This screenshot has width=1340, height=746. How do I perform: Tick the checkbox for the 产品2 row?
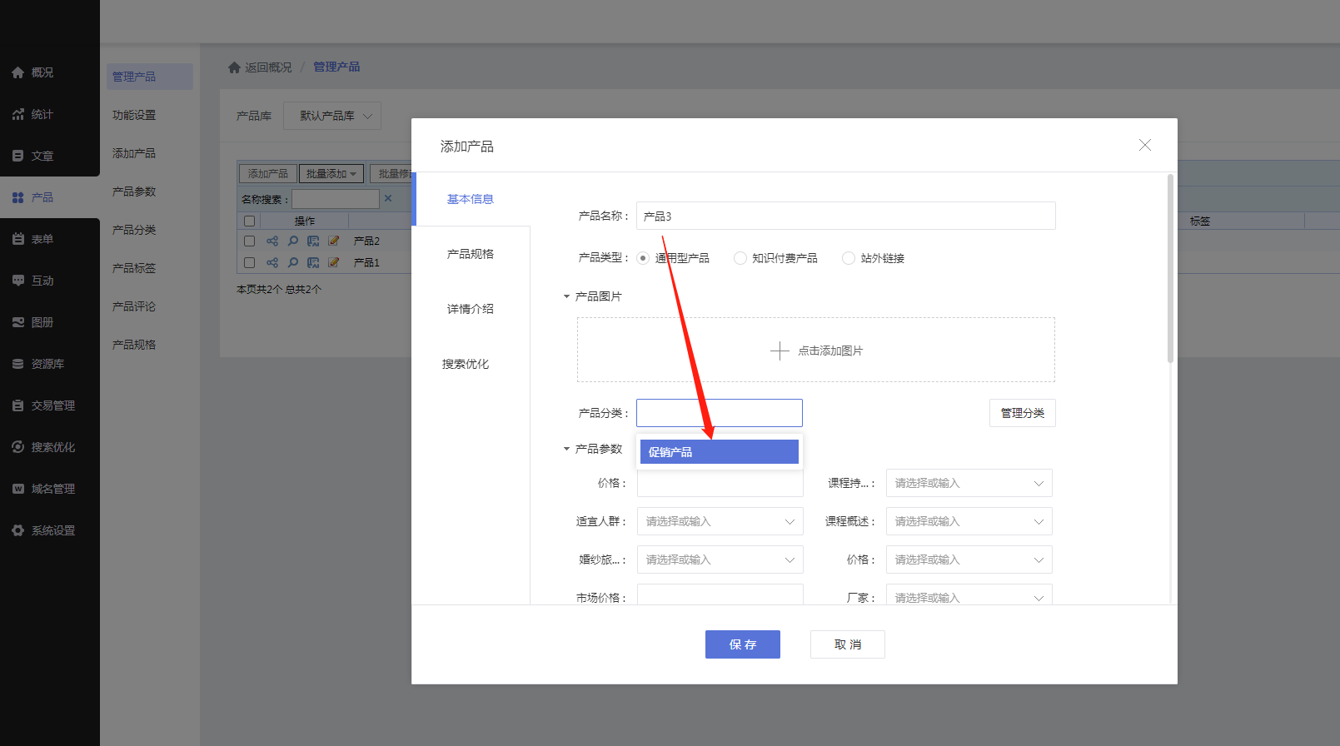click(x=249, y=241)
